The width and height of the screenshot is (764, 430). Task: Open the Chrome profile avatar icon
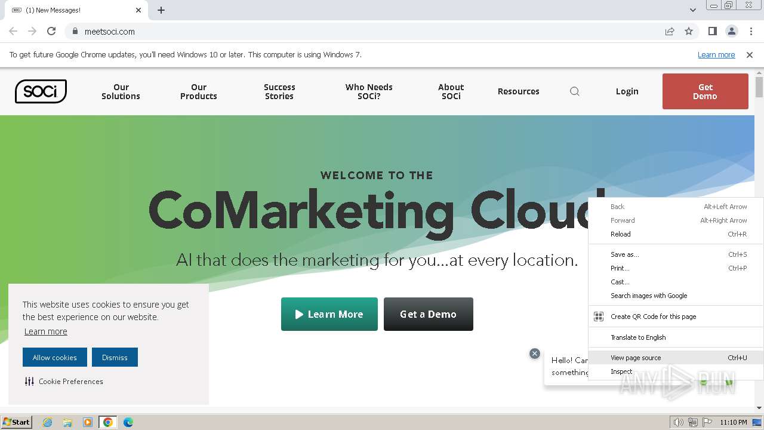[x=731, y=32]
